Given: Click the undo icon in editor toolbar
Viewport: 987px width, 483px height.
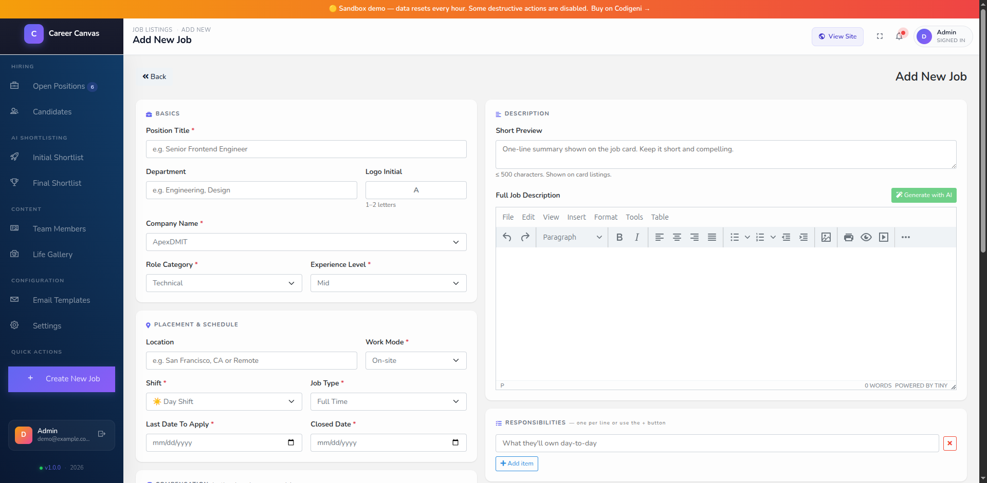Looking at the screenshot, I should [x=507, y=237].
